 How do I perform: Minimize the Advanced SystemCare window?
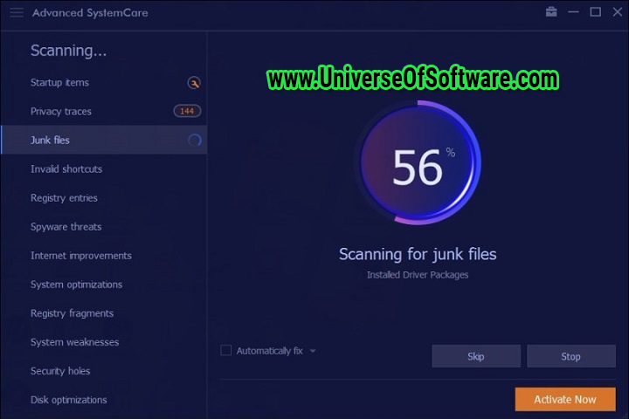point(573,12)
